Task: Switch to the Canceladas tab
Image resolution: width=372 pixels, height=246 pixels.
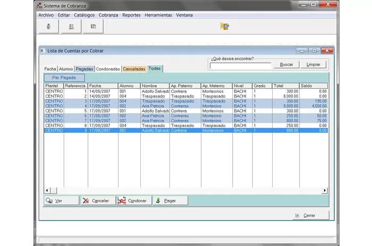Action: (134, 69)
